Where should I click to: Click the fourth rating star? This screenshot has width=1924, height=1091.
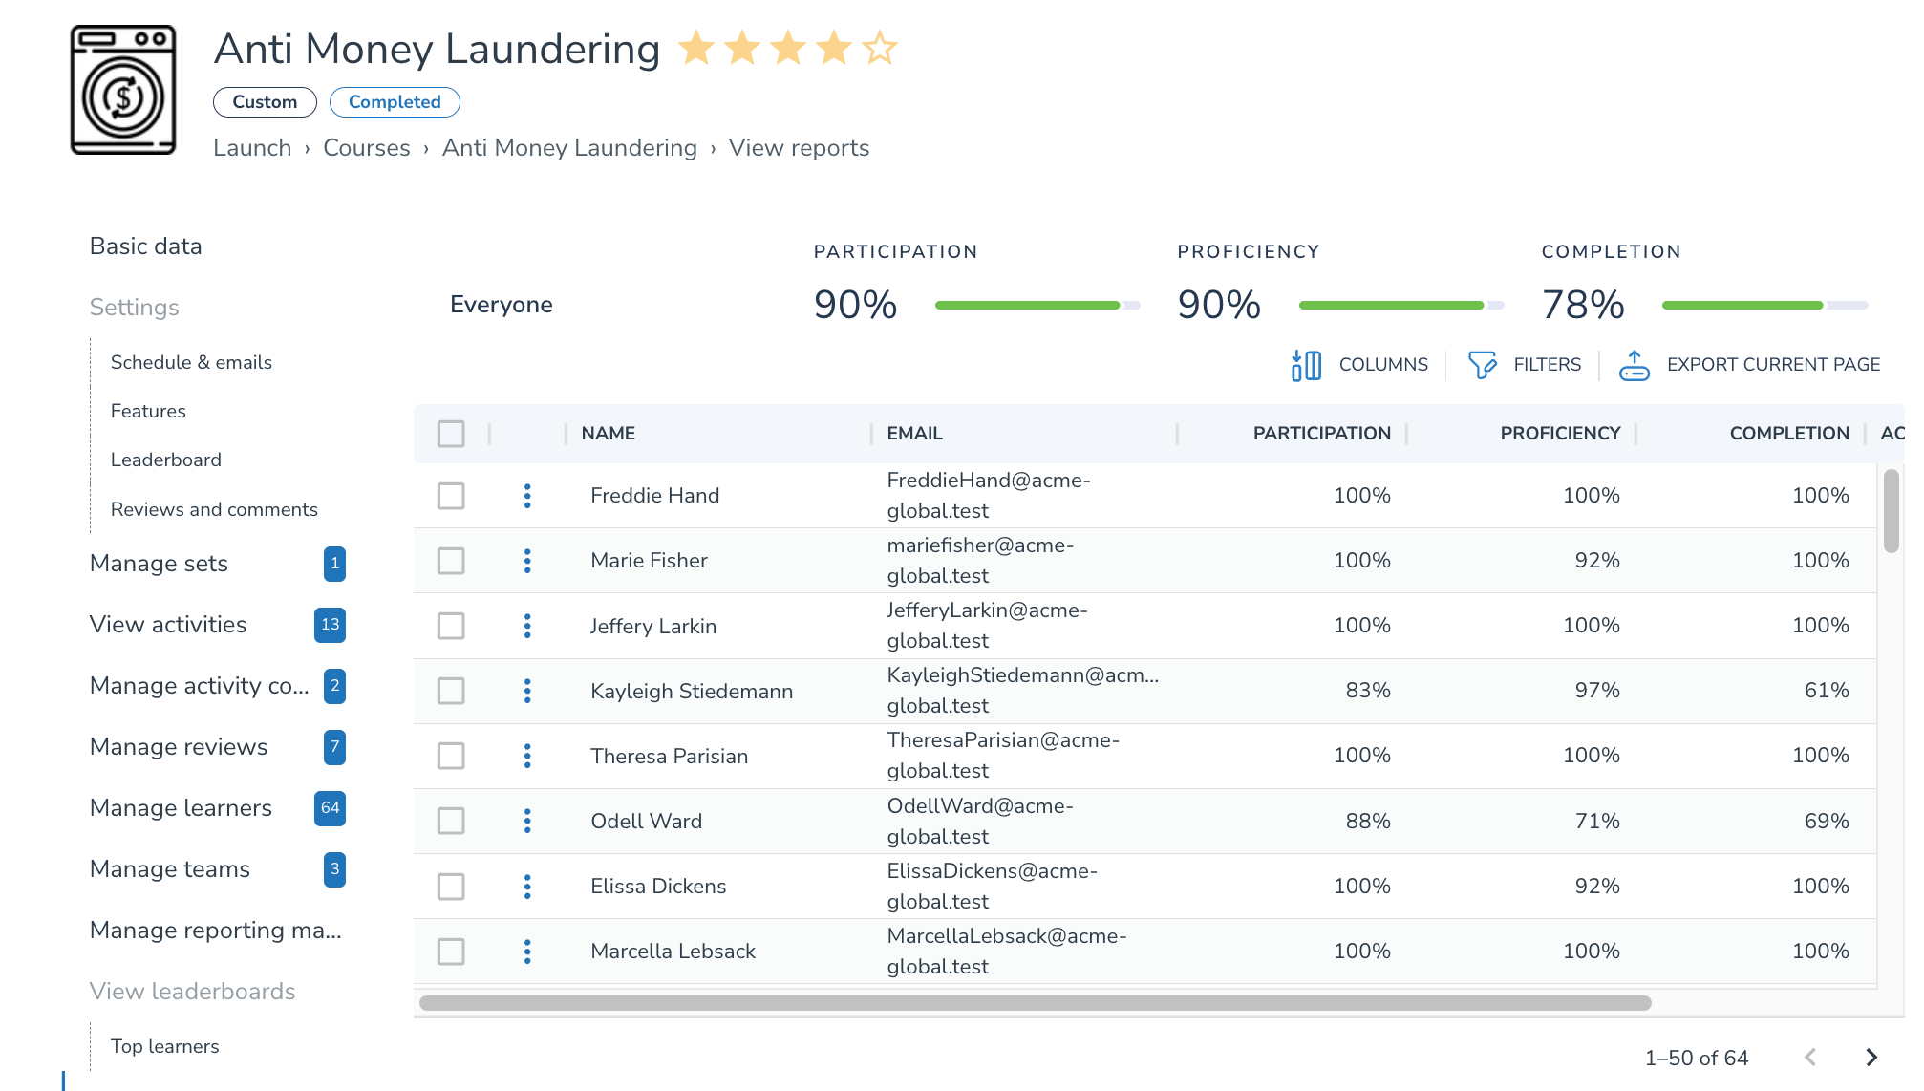tap(834, 48)
